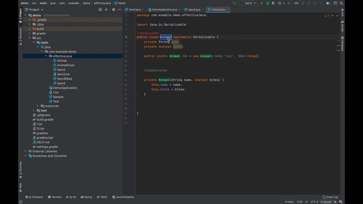This screenshot has width=363, height=204.
Task: Expand the resources folder
Action: point(38,106)
